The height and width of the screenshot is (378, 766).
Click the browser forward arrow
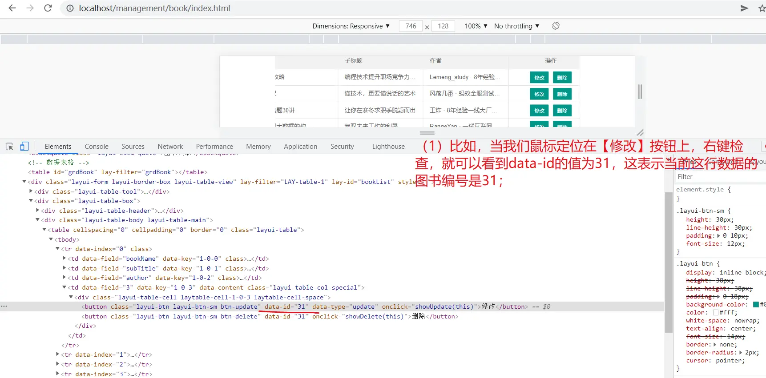[x=30, y=8]
